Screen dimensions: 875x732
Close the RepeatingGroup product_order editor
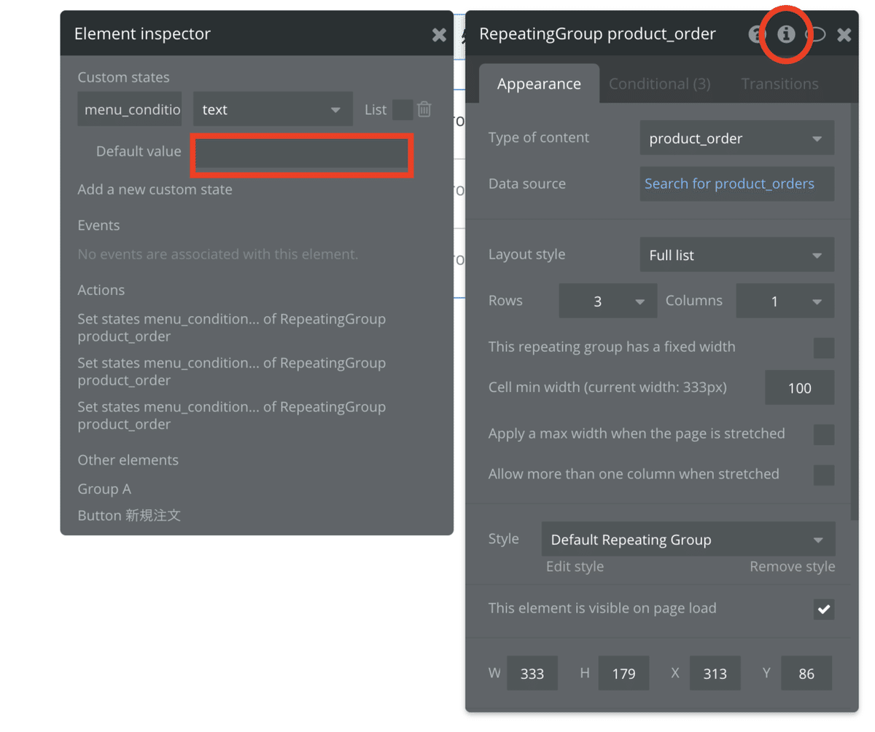(x=844, y=34)
